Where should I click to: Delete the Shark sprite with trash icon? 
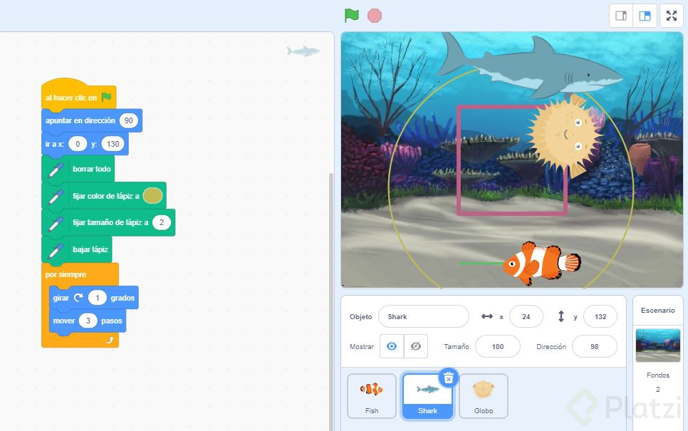(x=449, y=378)
